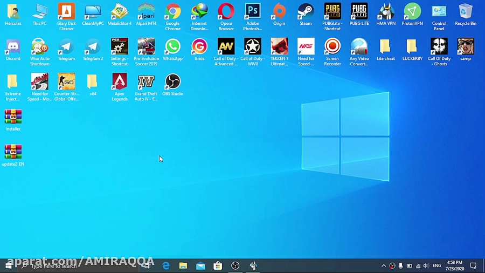Select Wise Auto Shutdown icon

(39, 52)
